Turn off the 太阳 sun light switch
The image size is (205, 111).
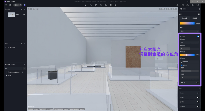pyautogui.click(x=198, y=36)
